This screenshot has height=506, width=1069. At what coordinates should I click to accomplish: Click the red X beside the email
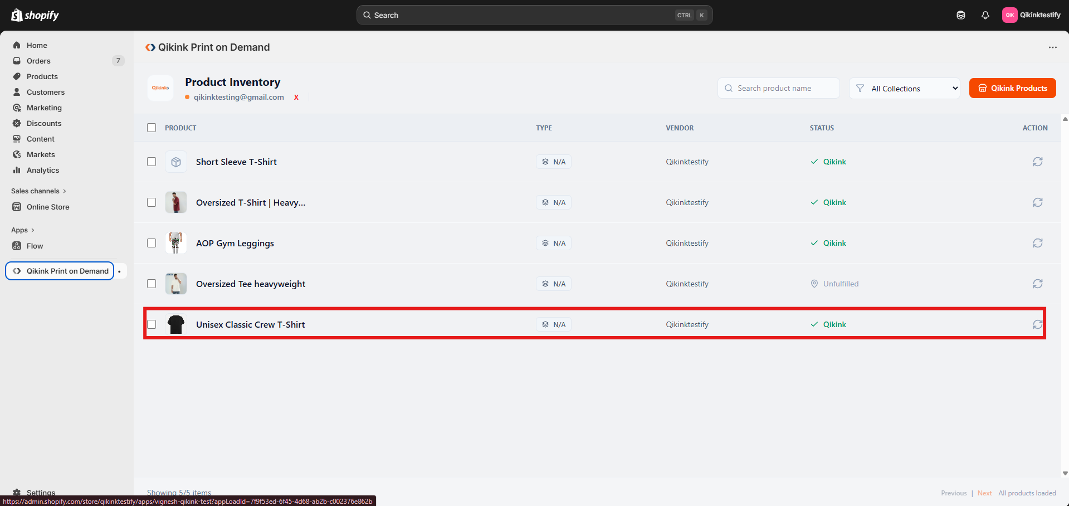click(296, 98)
